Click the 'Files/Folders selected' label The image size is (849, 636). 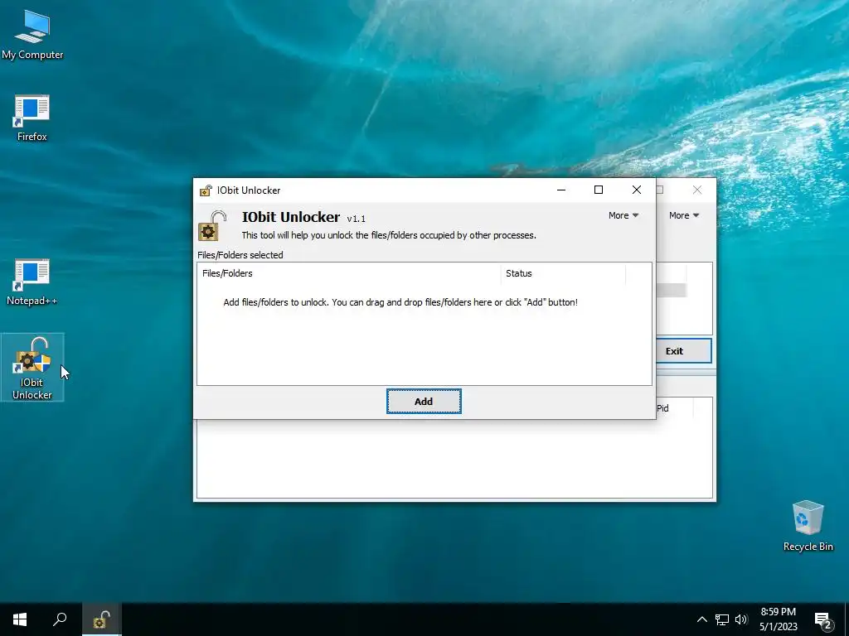tap(240, 255)
